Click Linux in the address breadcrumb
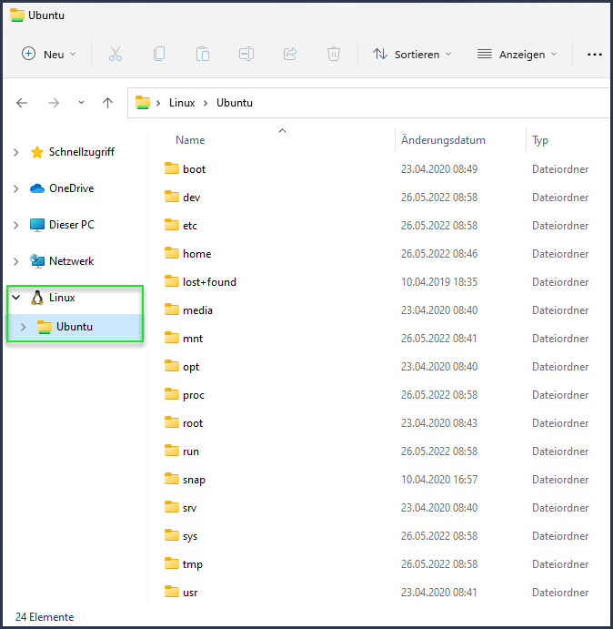This screenshot has width=613, height=629. tap(182, 103)
